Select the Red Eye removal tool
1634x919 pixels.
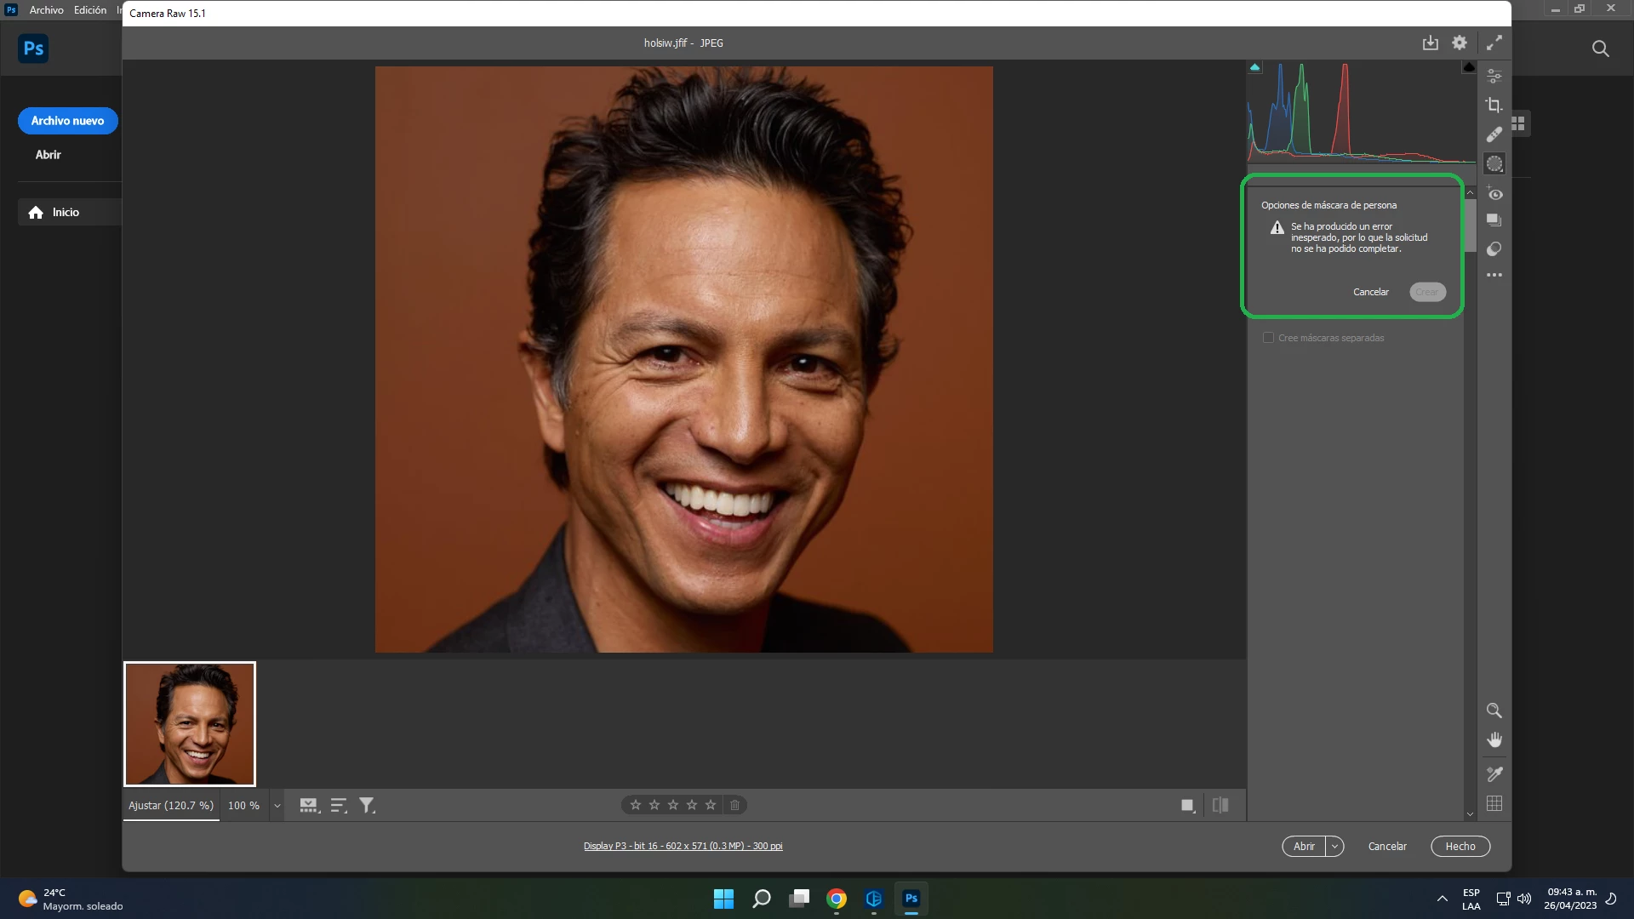1494,194
